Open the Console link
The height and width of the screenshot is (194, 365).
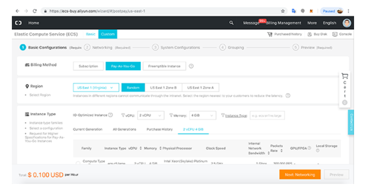(342, 34)
